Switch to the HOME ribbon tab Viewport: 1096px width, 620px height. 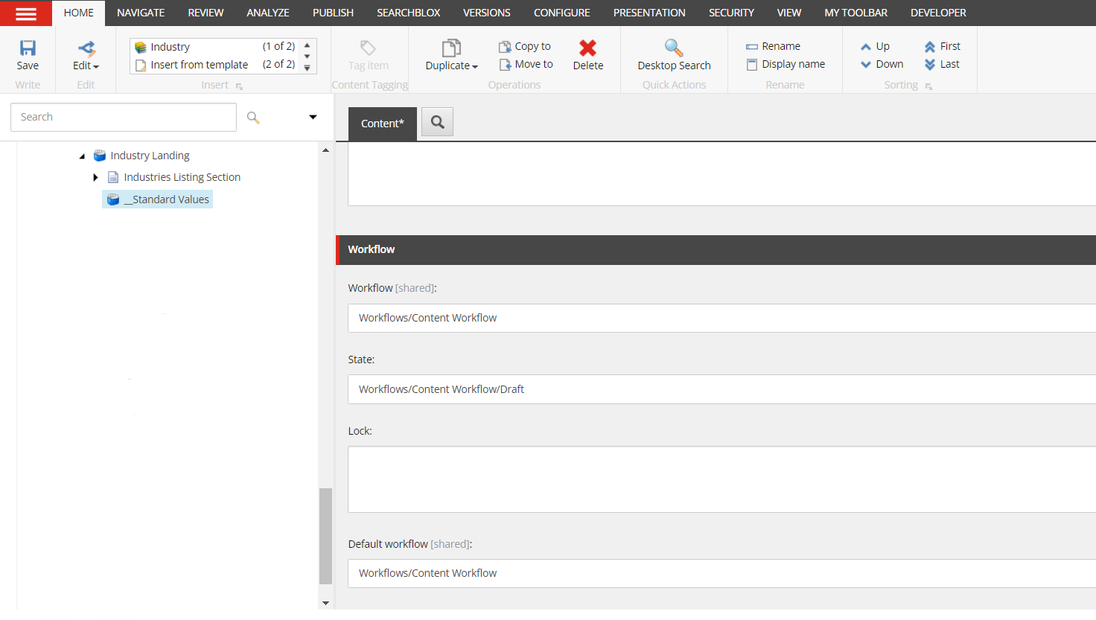pos(79,13)
